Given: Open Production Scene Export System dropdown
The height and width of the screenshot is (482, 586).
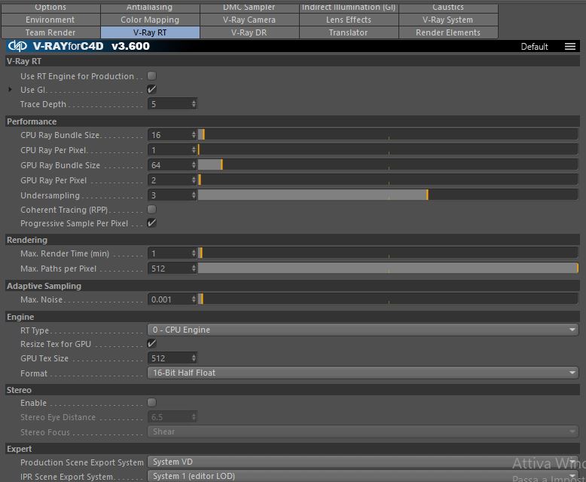Looking at the screenshot, I should [x=363, y=462].
